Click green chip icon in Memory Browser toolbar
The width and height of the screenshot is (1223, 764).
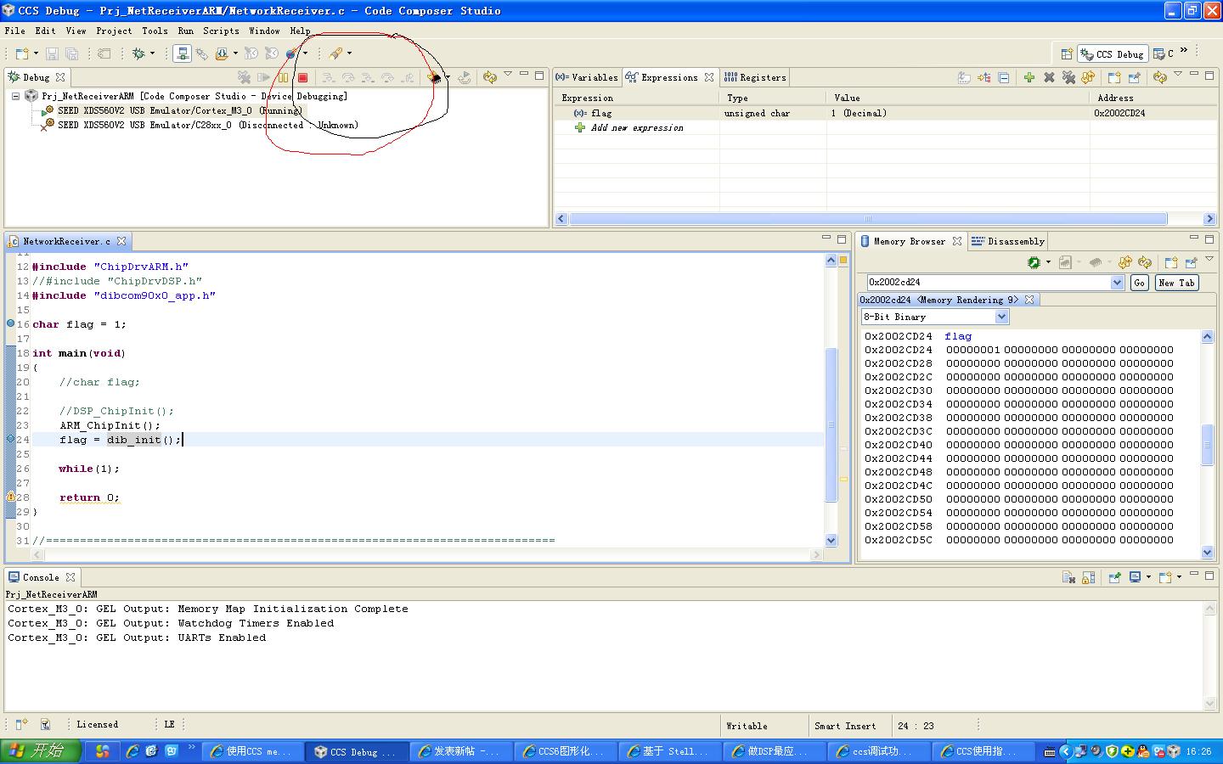click(1034, 262)
